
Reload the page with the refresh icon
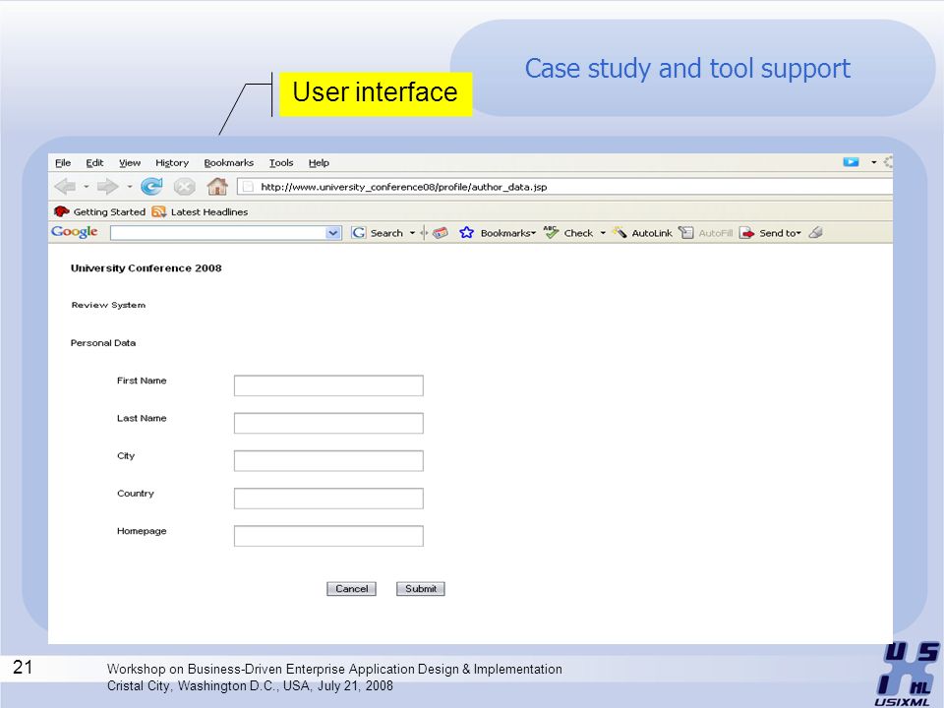click(151, 187)
